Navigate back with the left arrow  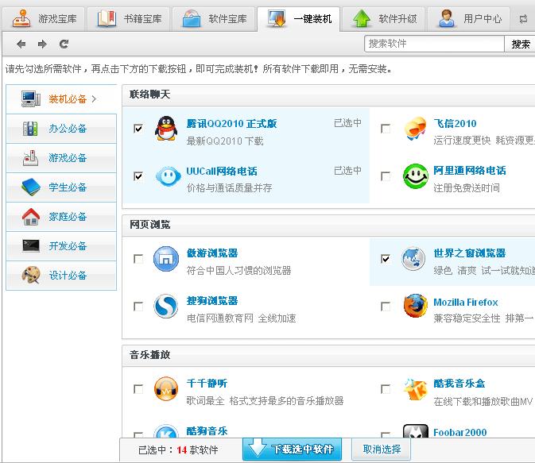(21, 44)
